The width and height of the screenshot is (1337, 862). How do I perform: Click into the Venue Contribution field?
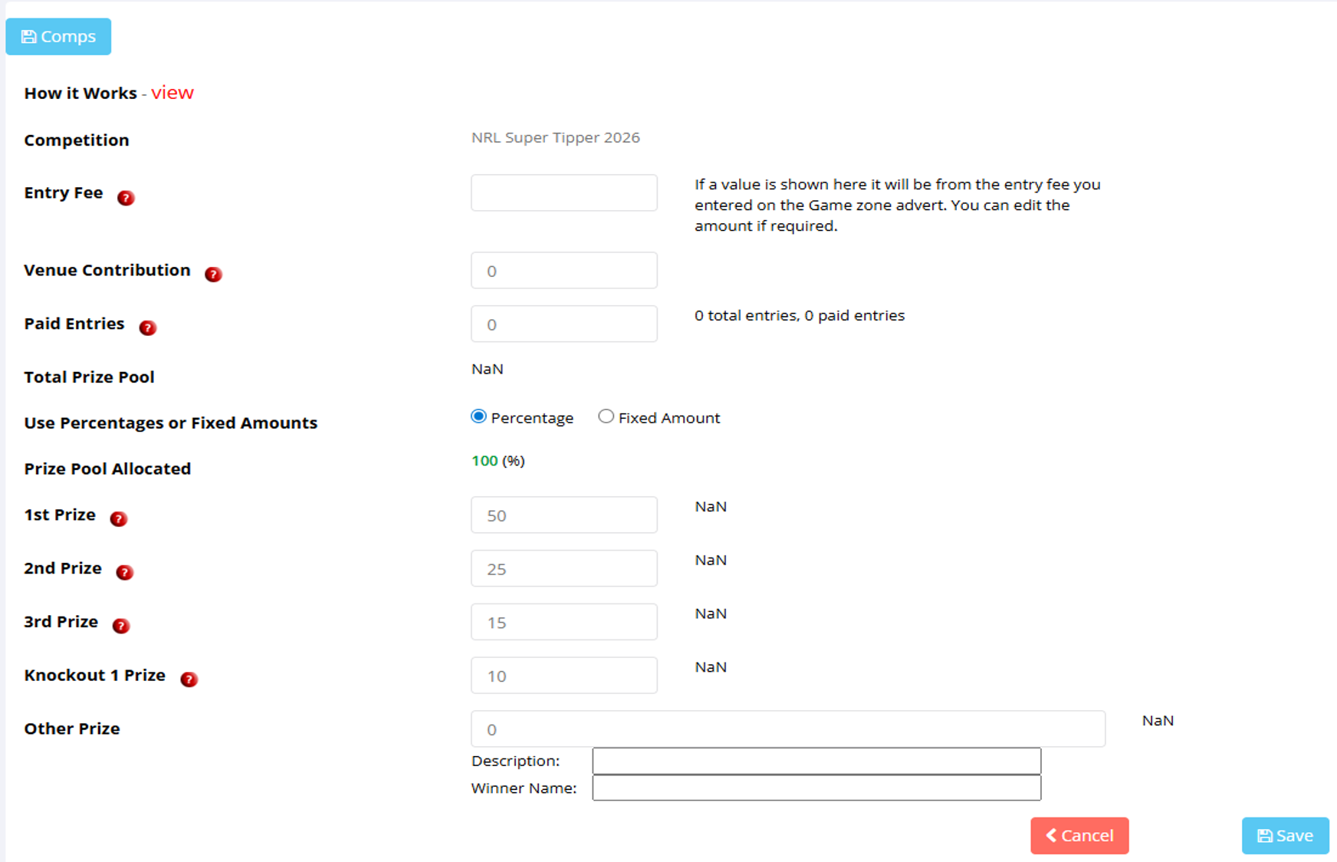tap(563, 271)
